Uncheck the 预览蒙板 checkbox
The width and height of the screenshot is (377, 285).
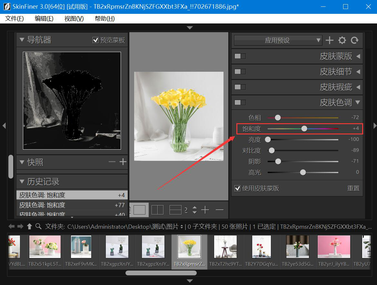click(x=95, y=40)
